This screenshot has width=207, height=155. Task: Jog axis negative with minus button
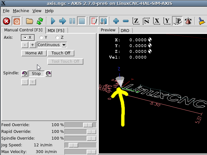(x=25, y=45)
